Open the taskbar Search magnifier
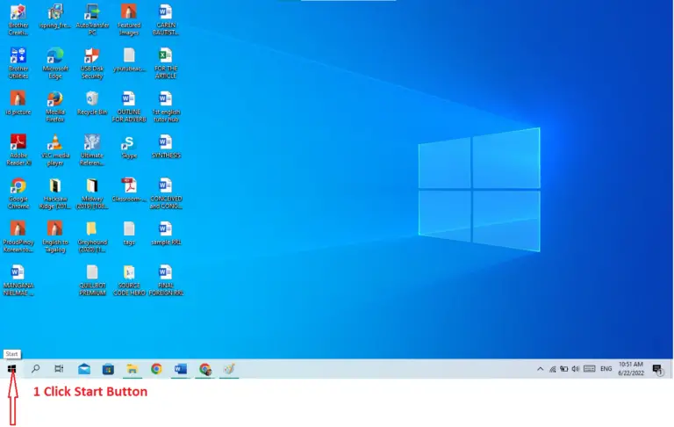Viewport: 674px width, 427px height. click(36, 369)
